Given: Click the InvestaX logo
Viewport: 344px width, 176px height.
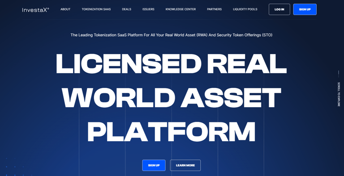Looking at the screenshot, I should coord(35,10).
